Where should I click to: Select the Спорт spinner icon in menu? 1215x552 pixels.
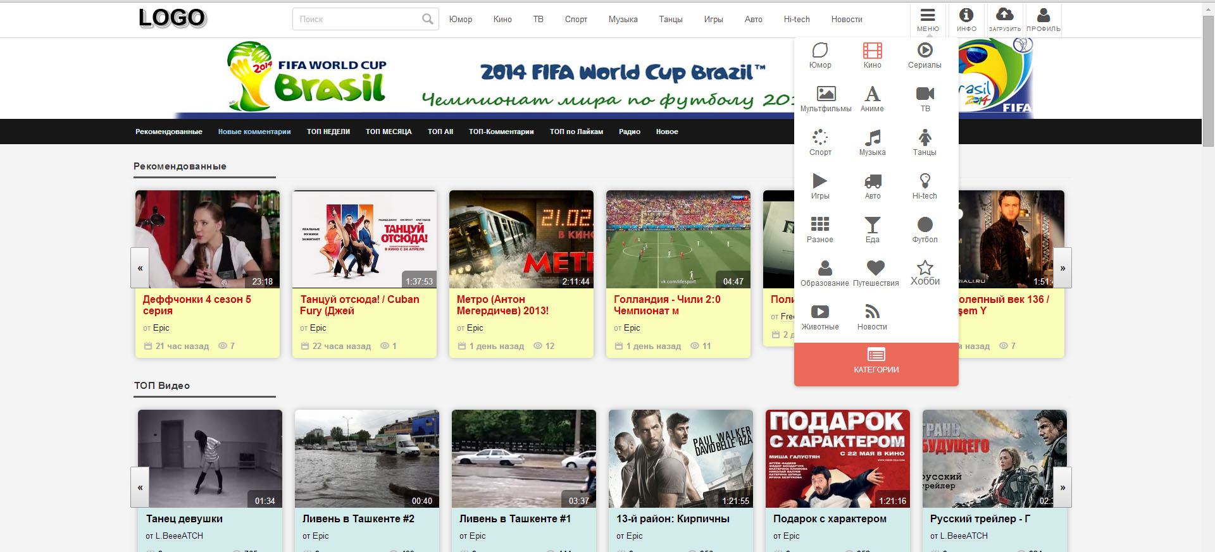(x=820, y=137)
